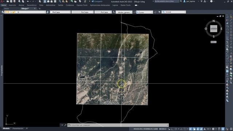The width and height of the screenshot is (233, 131).
Task: Open the Layer Properties manager icon
Action: tap(3, 12)
